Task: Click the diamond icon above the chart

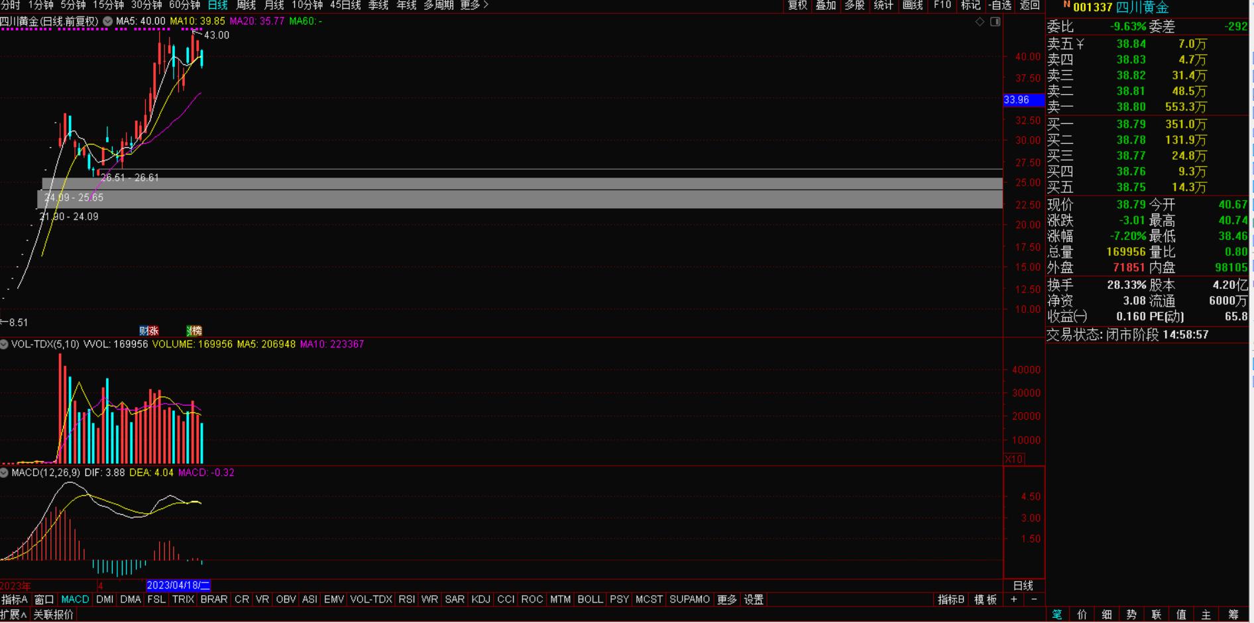Action: tap(980, 22)
